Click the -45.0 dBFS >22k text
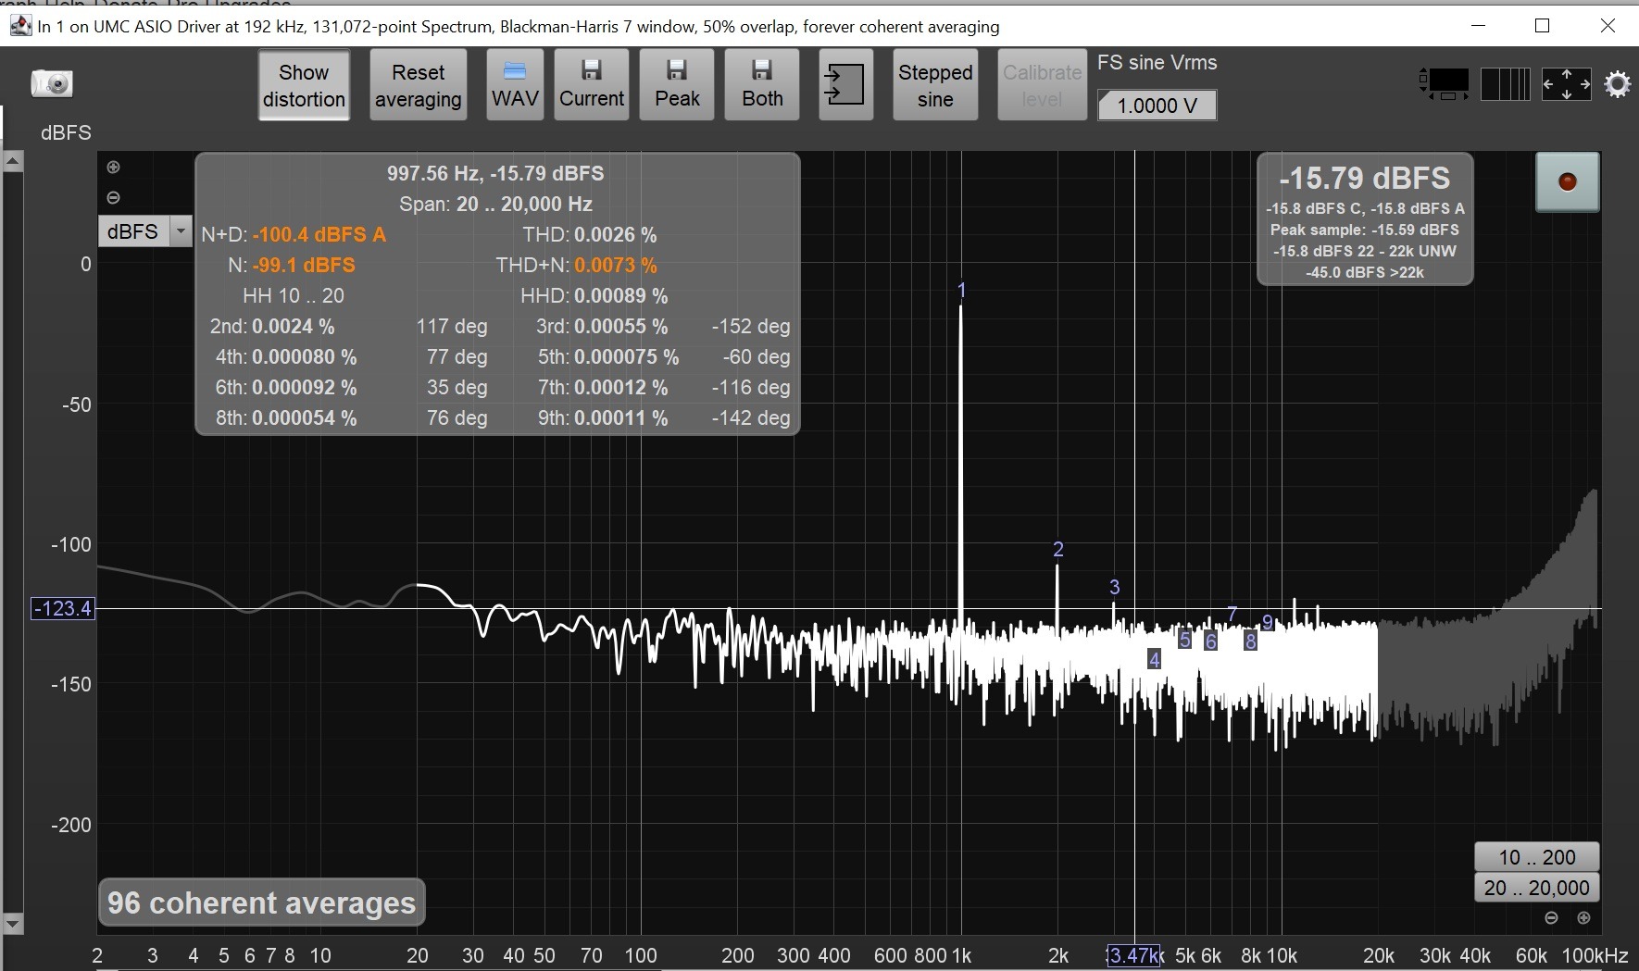The width and height of the screenshot is (1639, 971). point(1365,272)
